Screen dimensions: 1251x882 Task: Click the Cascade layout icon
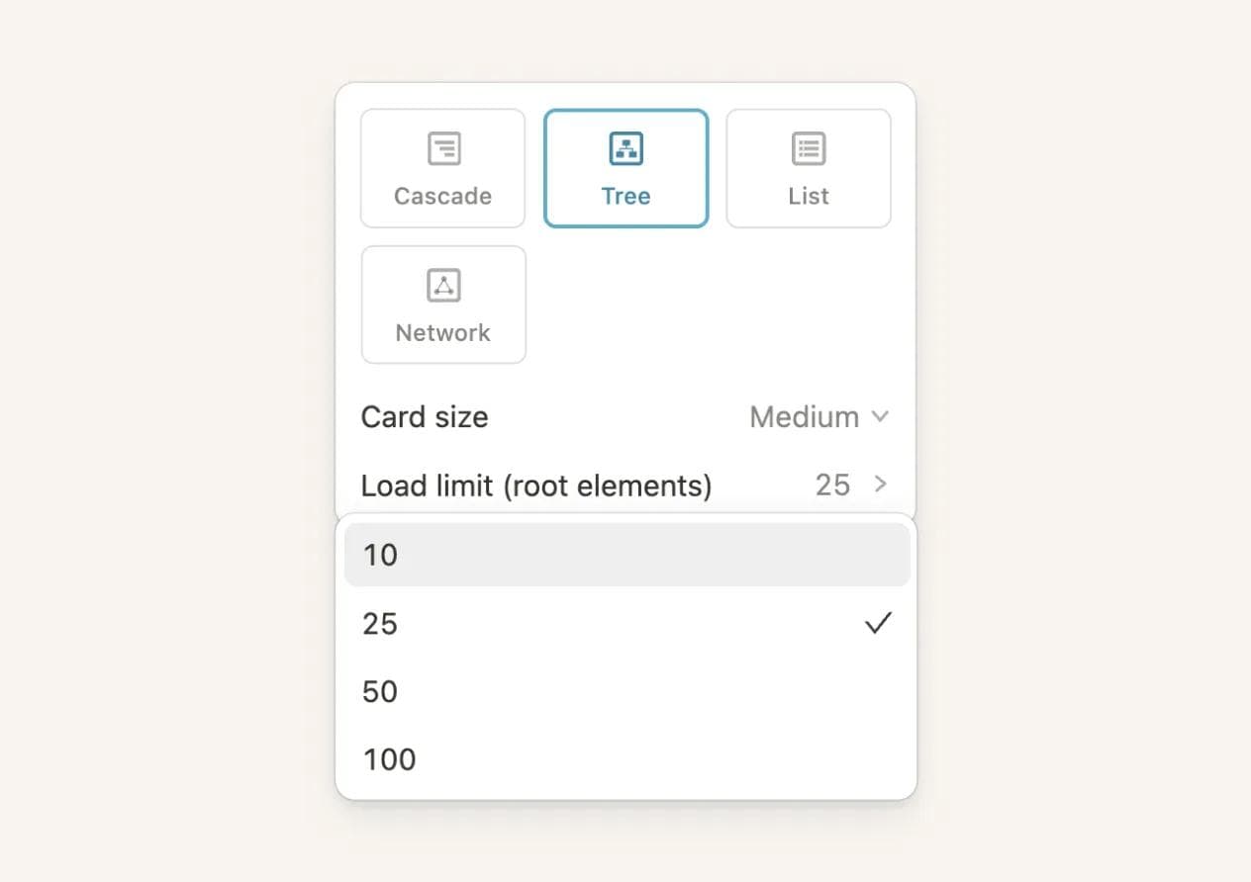tap(444, 149)
